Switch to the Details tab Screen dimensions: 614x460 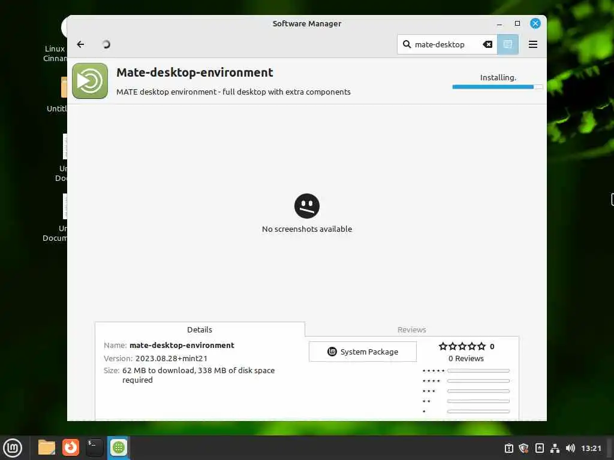200,329
